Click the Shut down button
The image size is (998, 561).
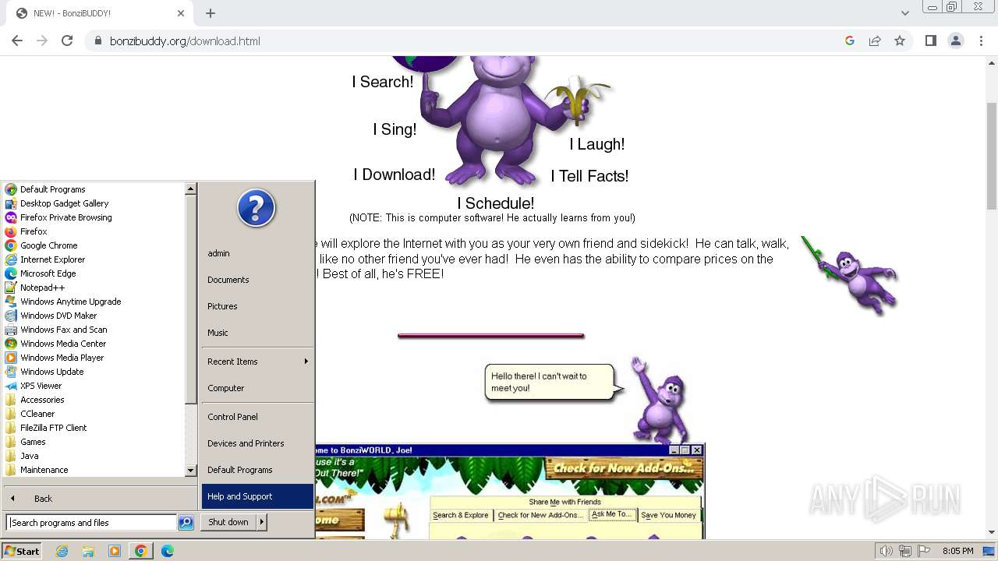pyautogui.click(x=228, y=522)
